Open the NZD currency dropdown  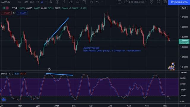click(x=184, y=8)
